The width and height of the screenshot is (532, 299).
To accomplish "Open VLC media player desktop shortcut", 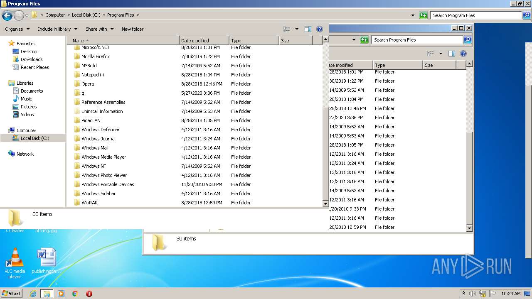I will pos(15,263).
